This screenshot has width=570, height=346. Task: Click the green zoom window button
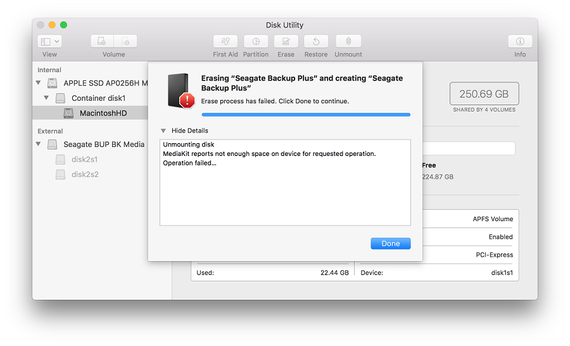click(x=63, y=25)
